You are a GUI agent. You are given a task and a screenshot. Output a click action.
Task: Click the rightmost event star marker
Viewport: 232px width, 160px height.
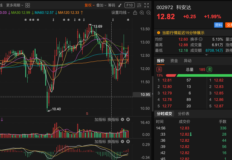128,20
